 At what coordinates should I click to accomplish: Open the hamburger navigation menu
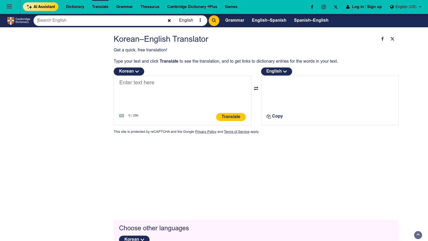click(9, 6)
